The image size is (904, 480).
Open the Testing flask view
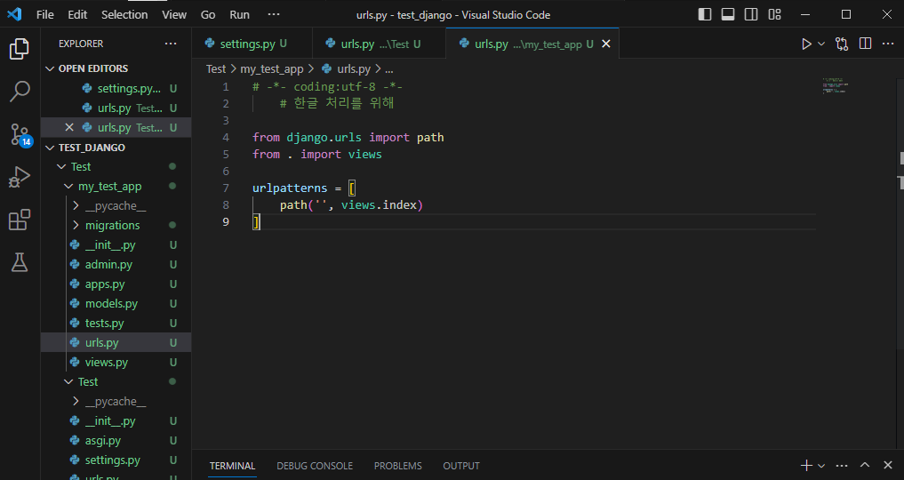pos(20,263)
